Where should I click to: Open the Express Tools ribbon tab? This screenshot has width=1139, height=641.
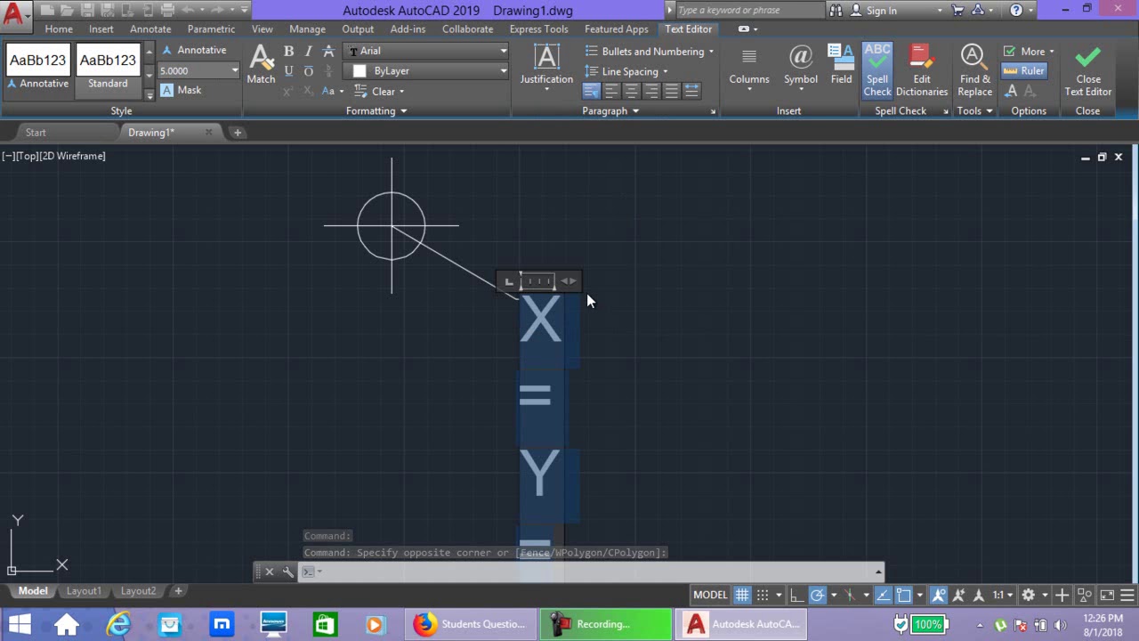538,29
